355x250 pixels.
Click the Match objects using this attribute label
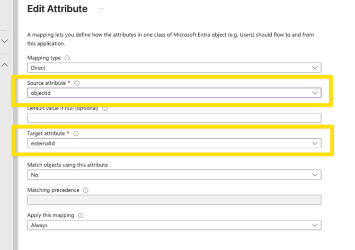67,165
